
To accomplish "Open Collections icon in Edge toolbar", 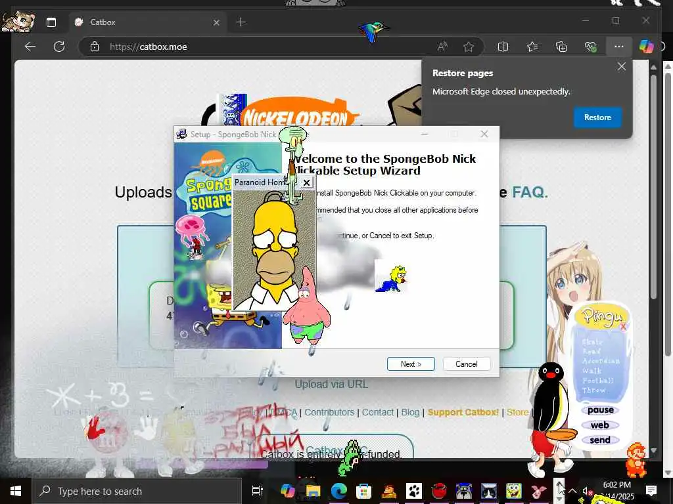I will (561, 47).
